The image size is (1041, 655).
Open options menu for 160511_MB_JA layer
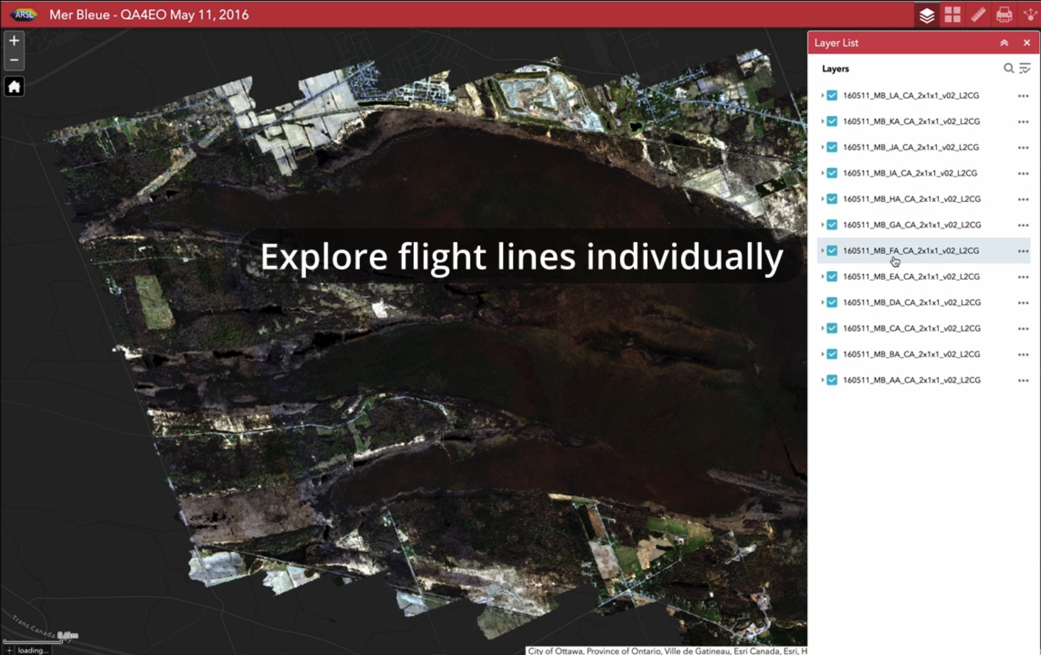[1023, 148]
